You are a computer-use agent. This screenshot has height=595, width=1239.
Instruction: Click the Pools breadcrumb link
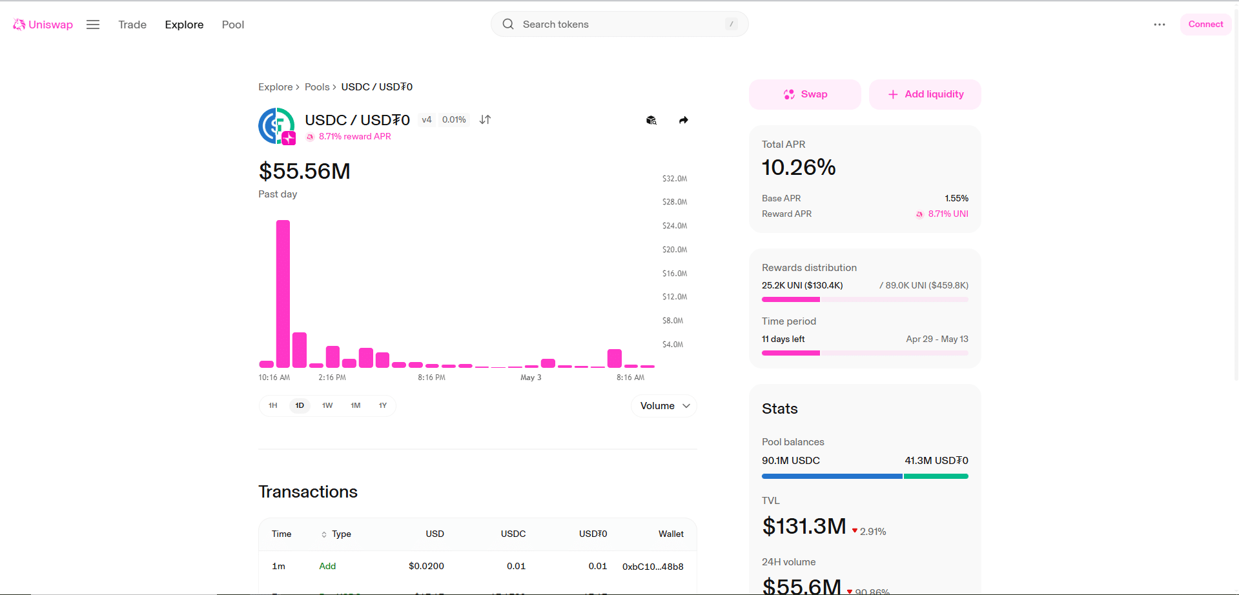(x=317, y=87)
